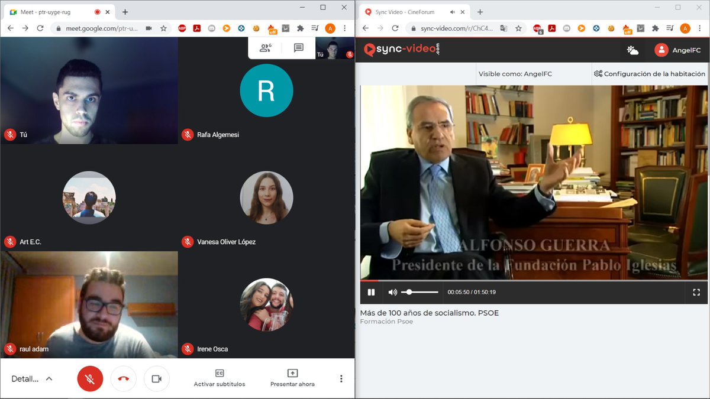Open the Extensions puzzle menu in Meet window
This screenshot has width=710, height=399.
pyautogui.click(x=301, y=28)
